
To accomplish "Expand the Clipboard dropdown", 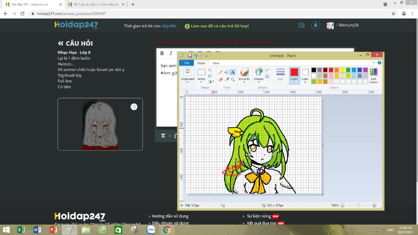I will point(187,82).
